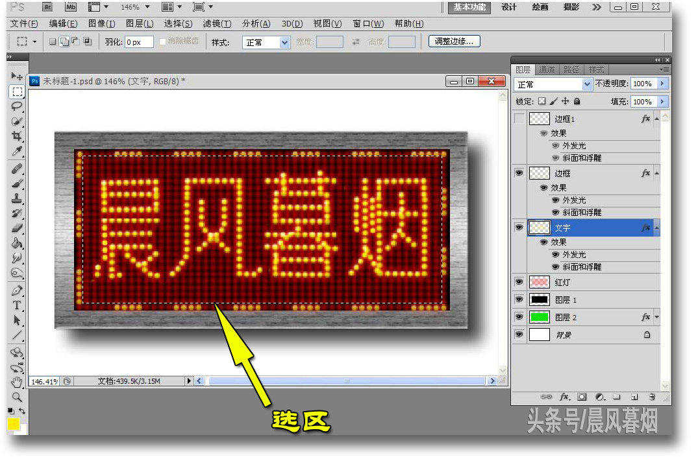Open the 滤镜 menu

(x=217, y=23)
